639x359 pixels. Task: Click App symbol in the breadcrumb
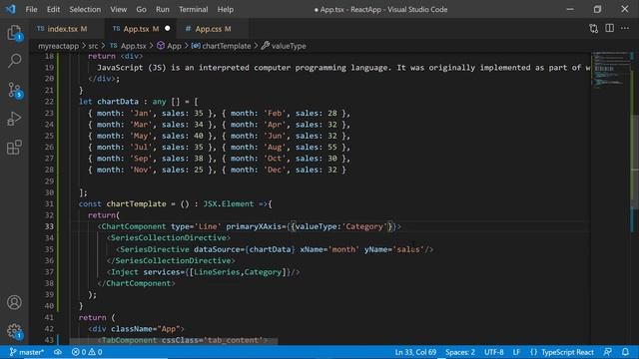point(174,46)
